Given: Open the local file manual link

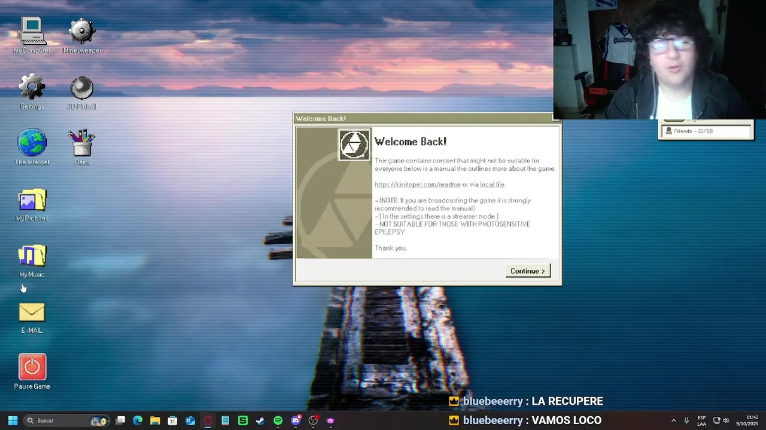Looking at the screenshot, I should 492,185.
